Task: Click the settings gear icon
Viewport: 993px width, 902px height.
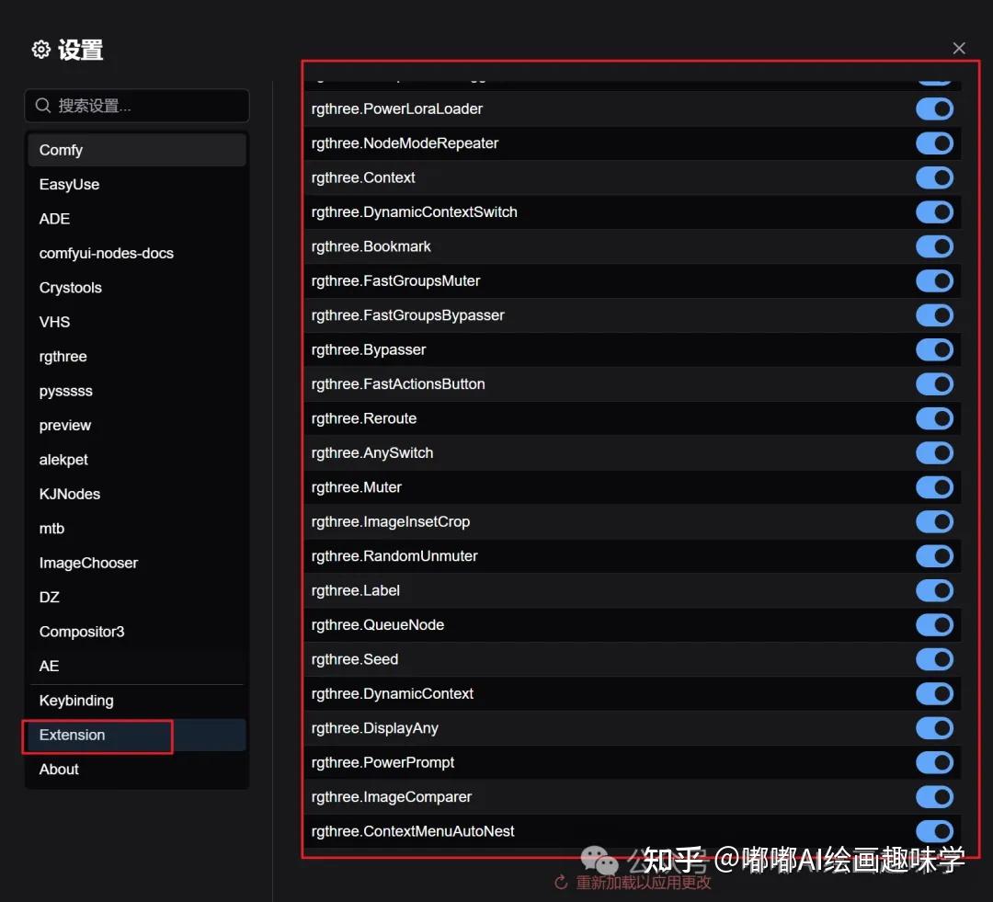Action: (40, 50)
